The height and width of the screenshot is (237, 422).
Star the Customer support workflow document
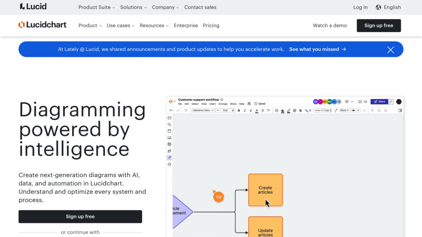point(222,99)
